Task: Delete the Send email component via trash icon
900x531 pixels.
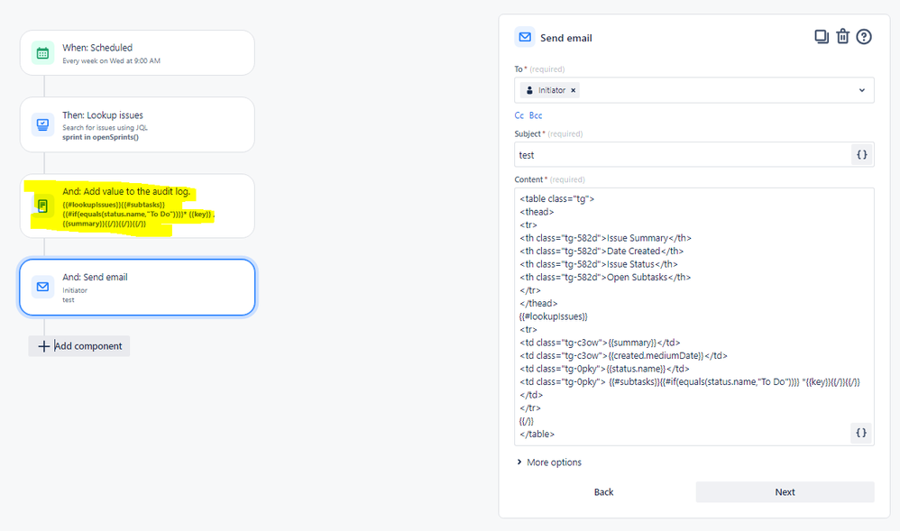Action: (x=842, y=37)
